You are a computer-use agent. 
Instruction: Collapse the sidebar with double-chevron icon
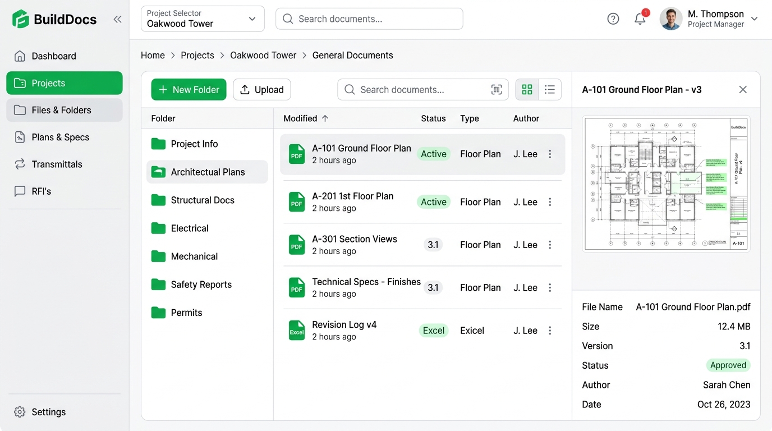pos(117,19)
